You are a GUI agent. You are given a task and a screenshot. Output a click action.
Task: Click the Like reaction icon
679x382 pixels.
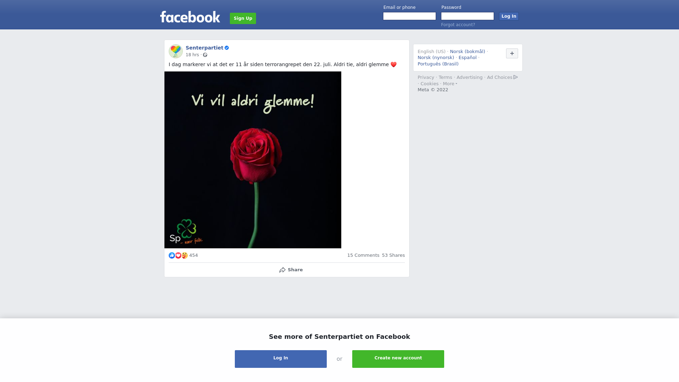(x=172, y=255)
